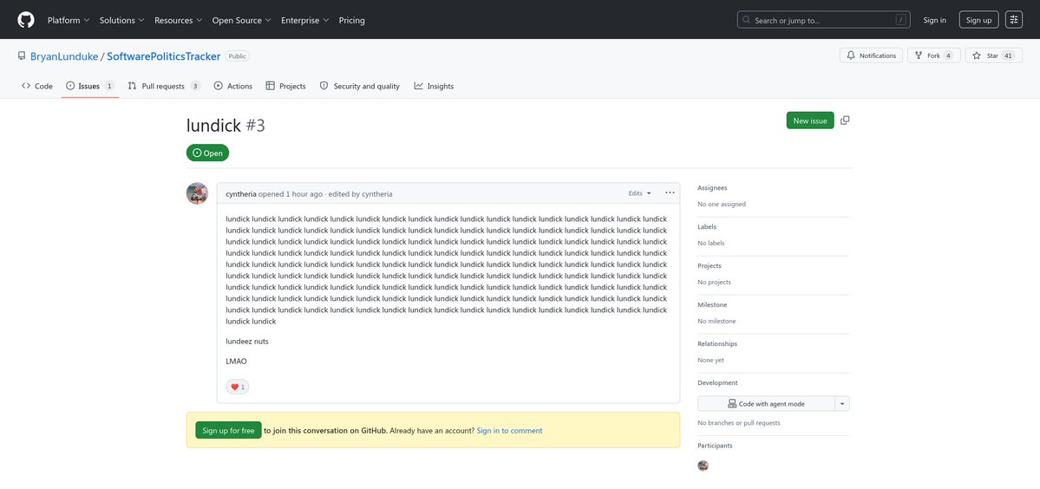
Task: Click the 'No milestone' text
Action: (x=716, y=322)
